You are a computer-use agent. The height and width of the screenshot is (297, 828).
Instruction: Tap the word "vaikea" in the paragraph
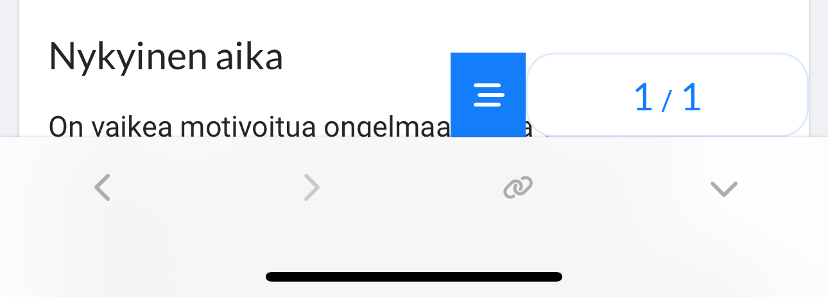coord(130,127)
